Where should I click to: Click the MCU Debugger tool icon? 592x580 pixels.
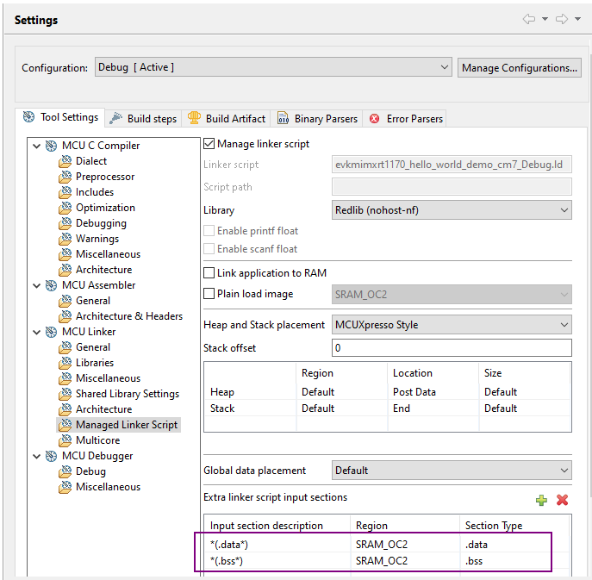pos(52,456)
